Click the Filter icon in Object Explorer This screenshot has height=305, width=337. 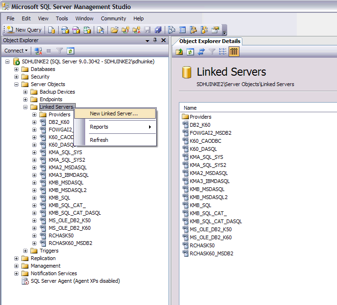tap(59, 51)
